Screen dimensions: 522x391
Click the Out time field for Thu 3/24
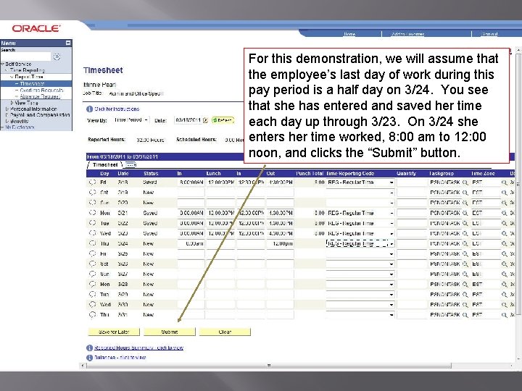point(280,243)
